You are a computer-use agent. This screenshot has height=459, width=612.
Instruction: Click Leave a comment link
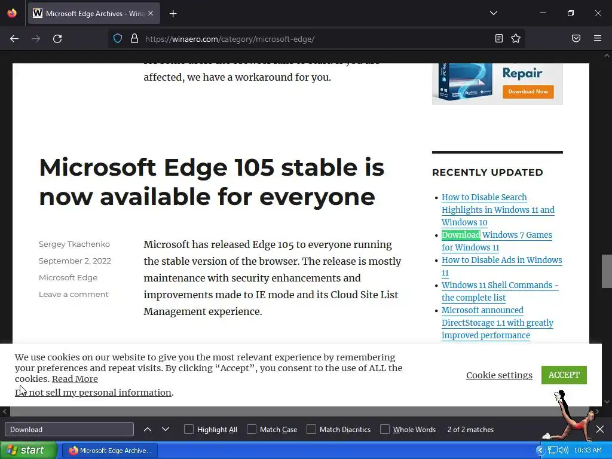tap(74, 294)
